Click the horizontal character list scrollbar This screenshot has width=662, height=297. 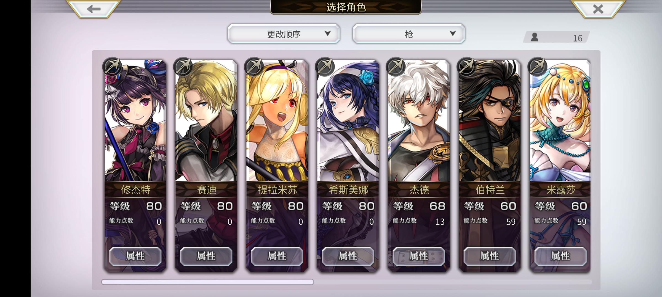tap(207, 282)
